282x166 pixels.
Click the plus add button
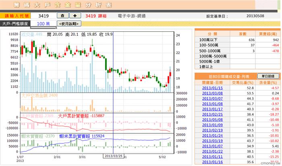click(x=75, y=16)
